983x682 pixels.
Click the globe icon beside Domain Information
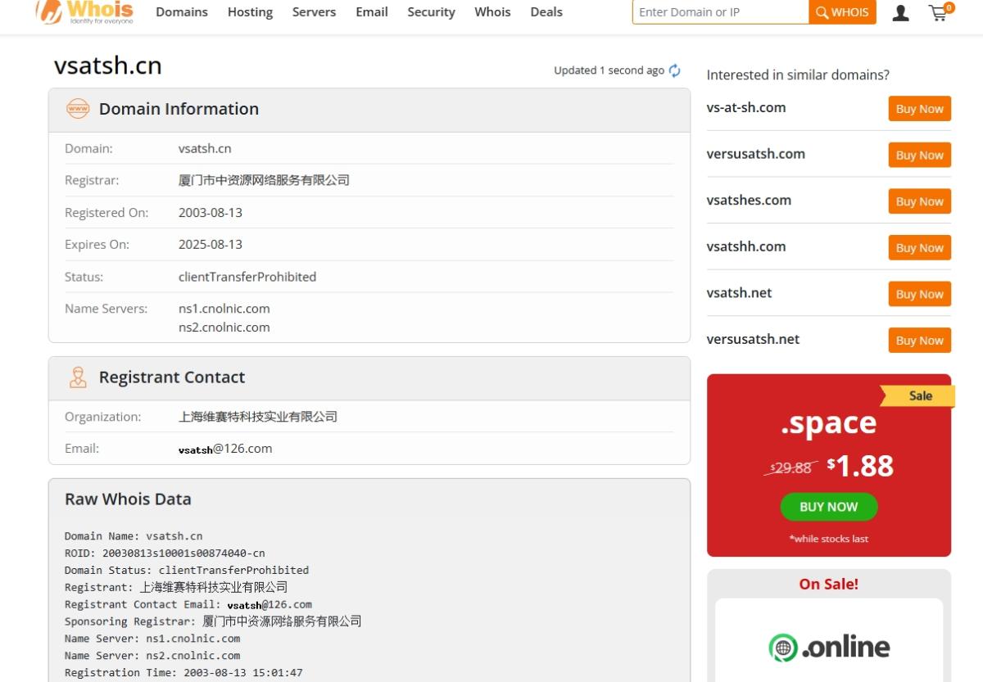(78, 108)
